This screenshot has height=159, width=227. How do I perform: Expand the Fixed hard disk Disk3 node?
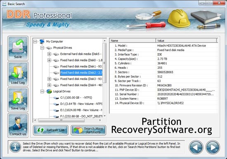point(49,79)
